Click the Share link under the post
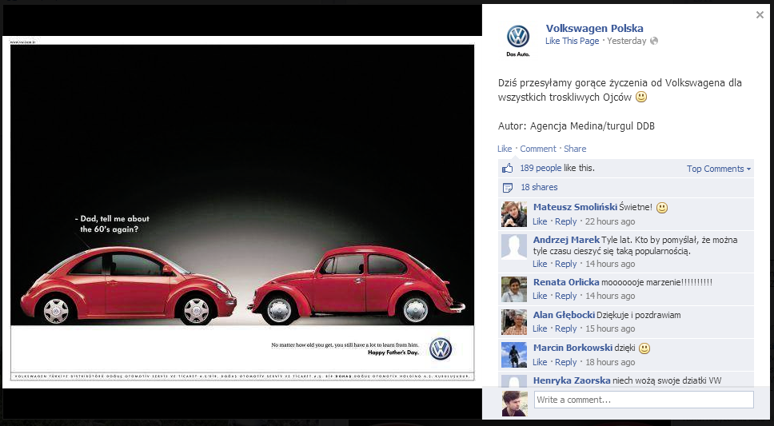Image resolution: width=774 pixels, height=426 pixels. 575,149
